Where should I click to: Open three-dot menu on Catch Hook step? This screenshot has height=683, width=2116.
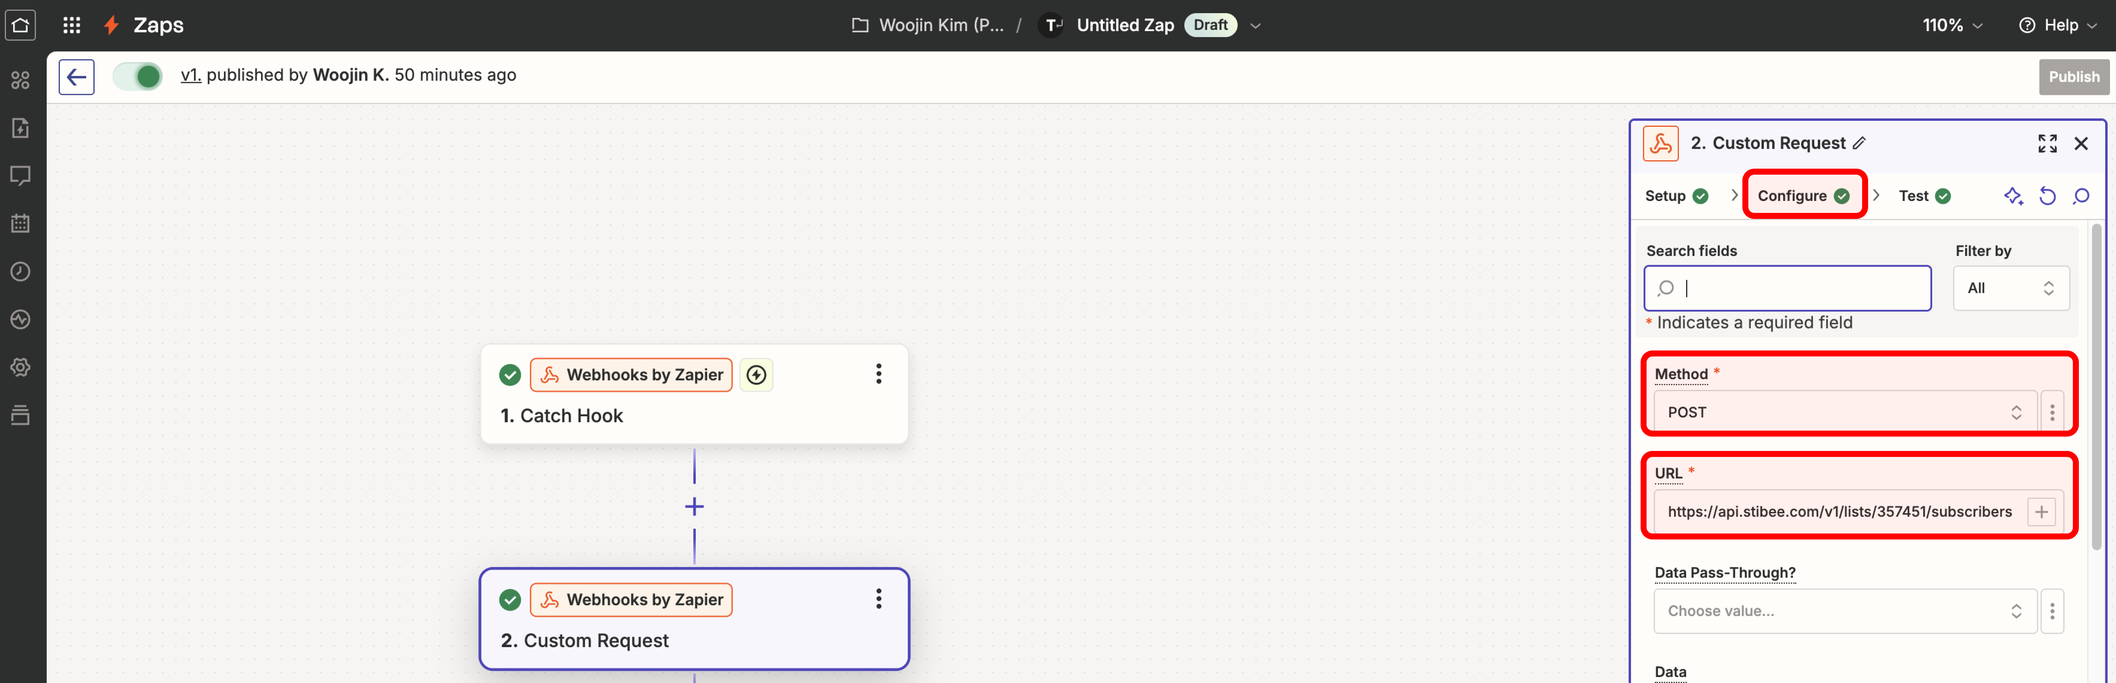pyautogui.click(x=878, y=374)
